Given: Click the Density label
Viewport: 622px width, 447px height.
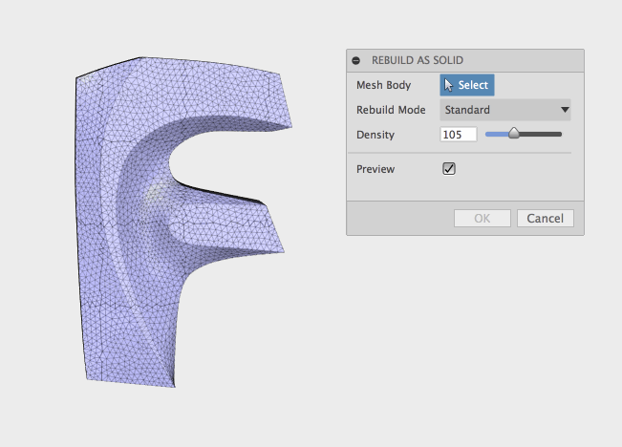Looking at the screenshot, I should [x=375, y=135].
